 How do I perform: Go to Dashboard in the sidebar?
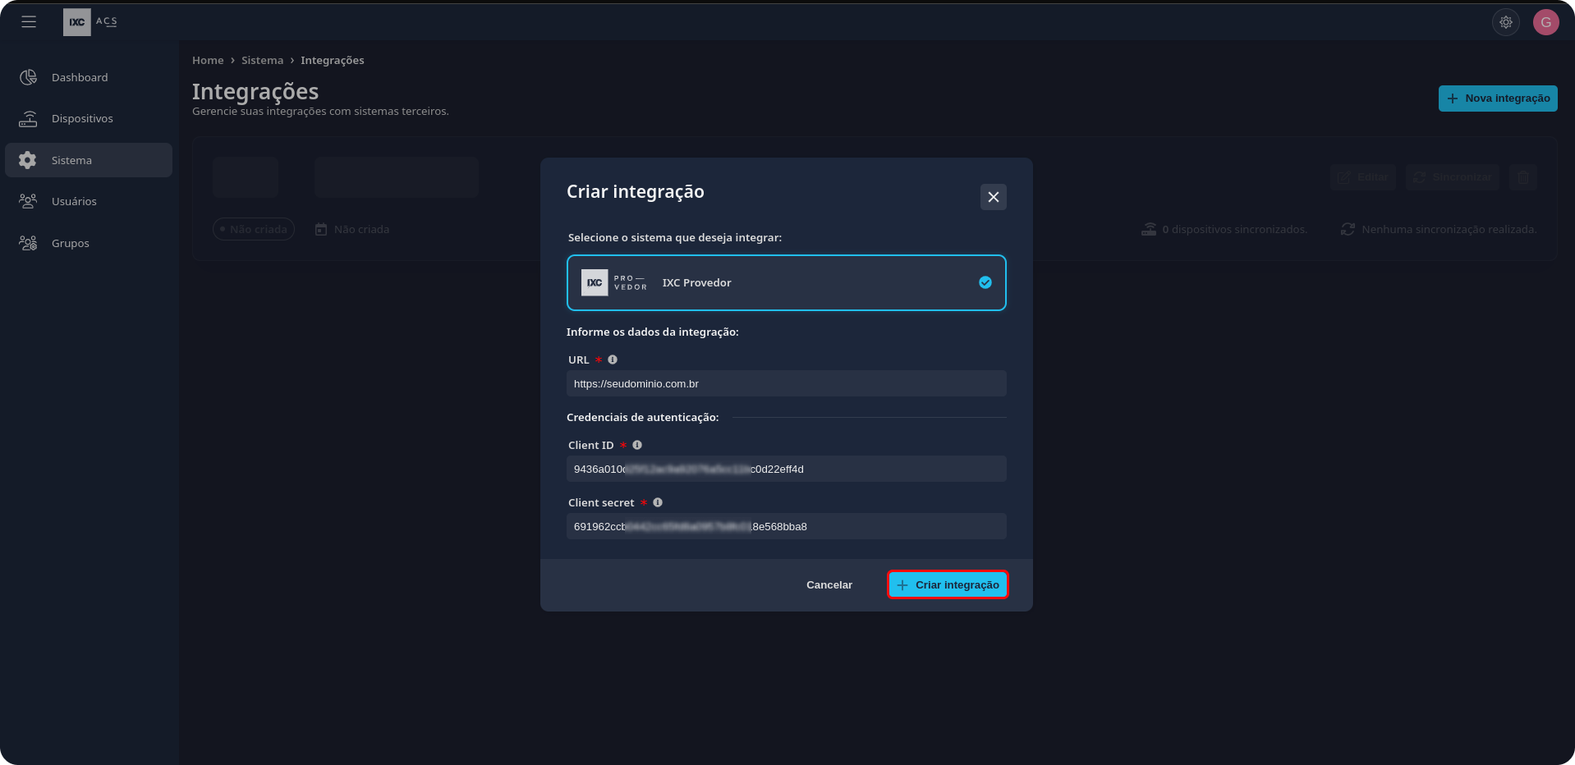pos(89,77)
